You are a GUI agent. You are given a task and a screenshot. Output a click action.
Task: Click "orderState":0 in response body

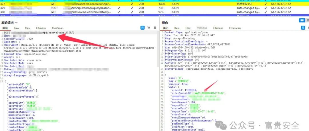pos(180,114)
